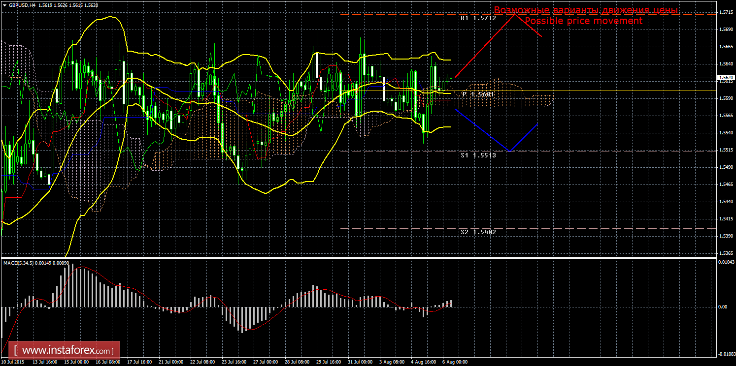
Task: Click the peak of the red forecast line
Action: (515, 14)
